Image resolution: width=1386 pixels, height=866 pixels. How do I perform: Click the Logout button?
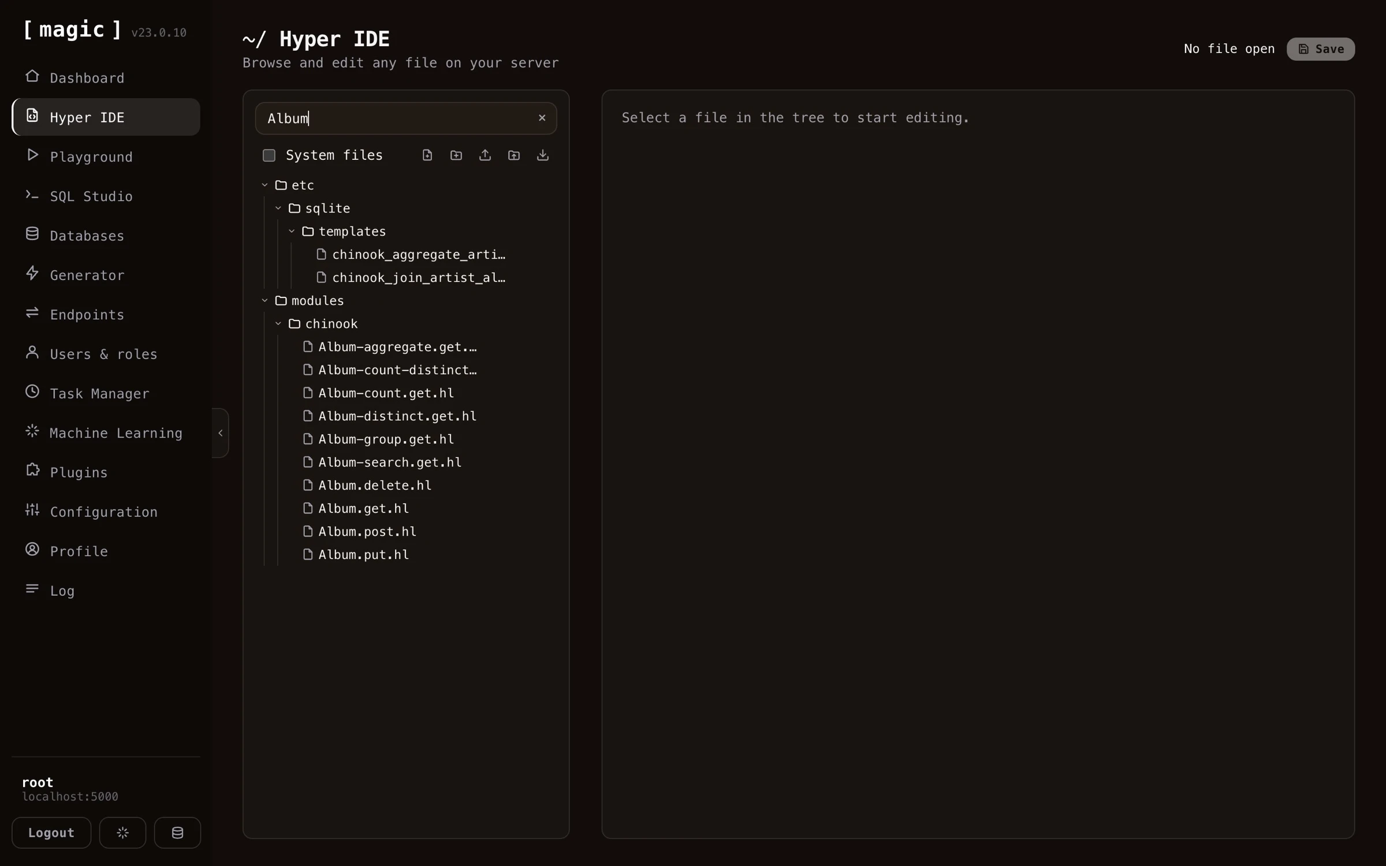click(51, 833)
